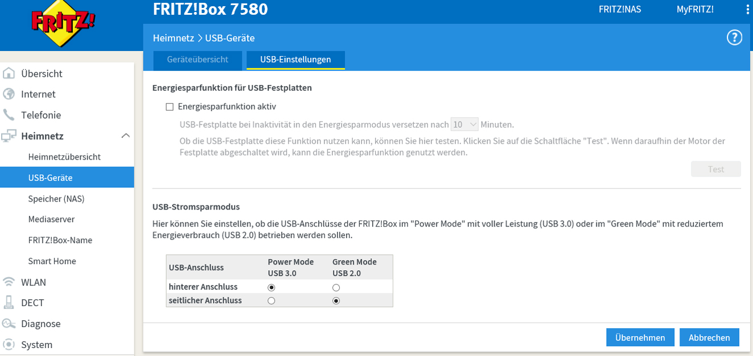Viewport: 753px width, 356px height.
Task: Click the house icon next to Übersicht
Action: point(9,73)
